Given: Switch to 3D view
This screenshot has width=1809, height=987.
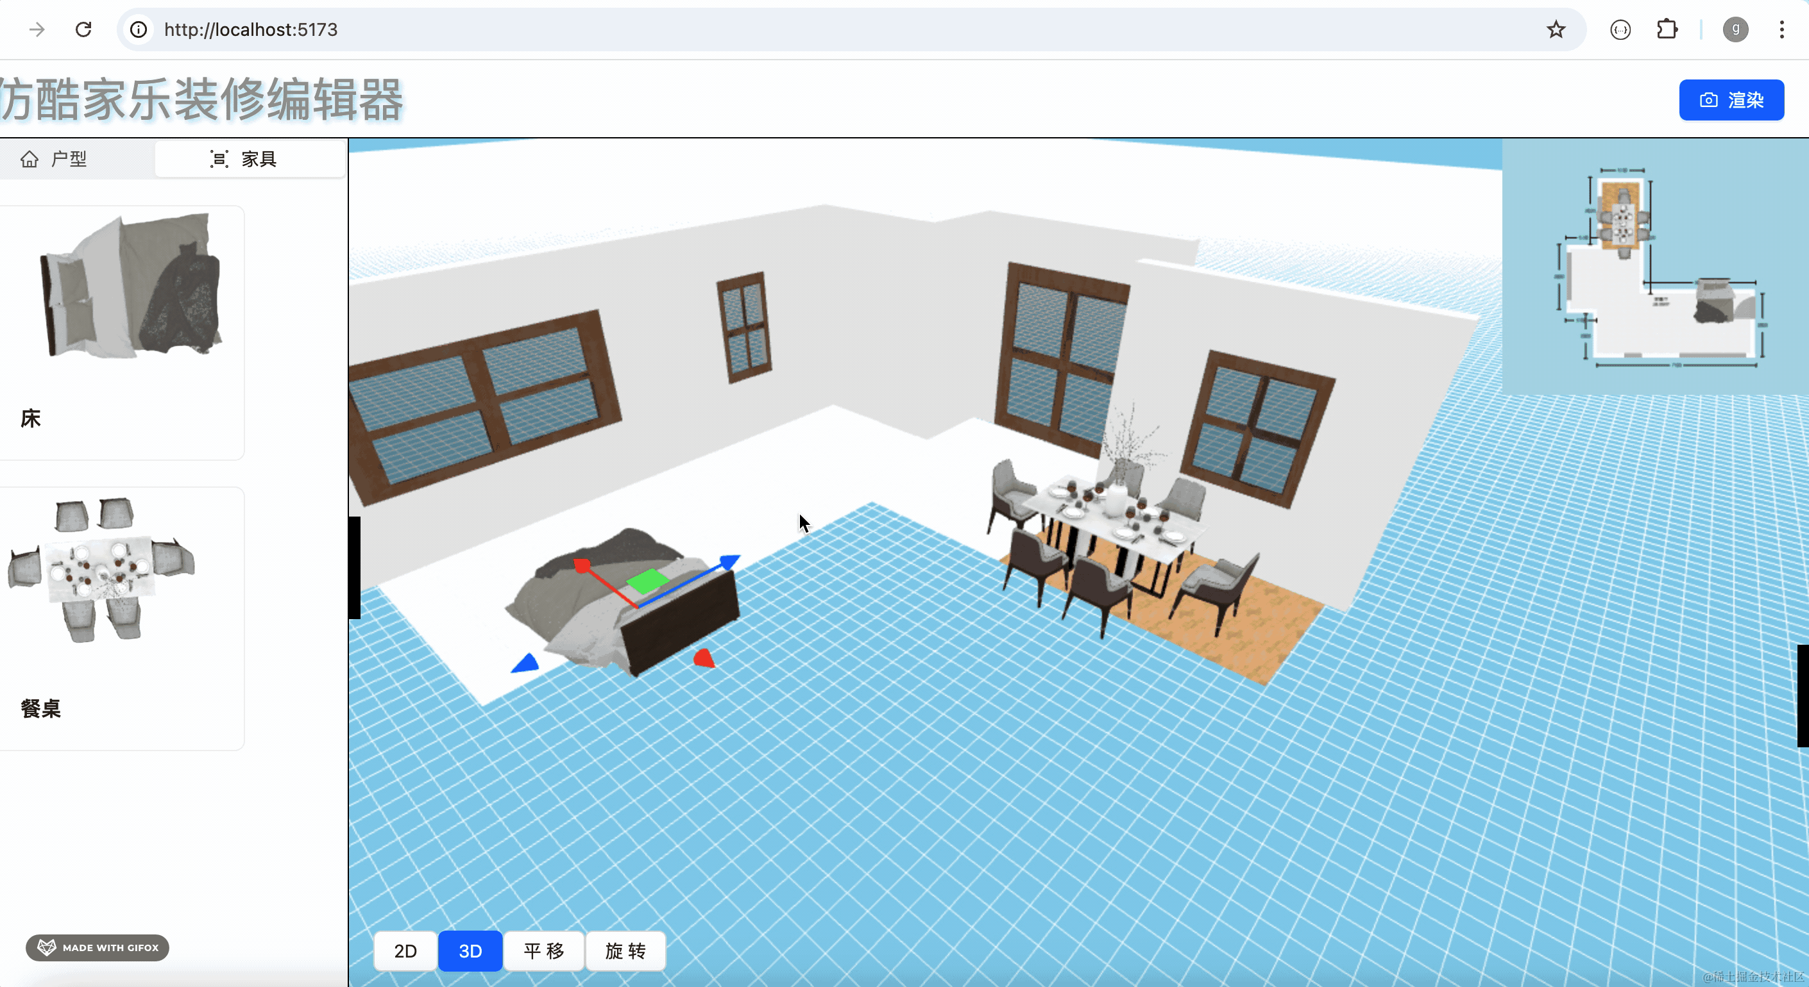Looking at the screenshot, I should [x=470, y=951].
